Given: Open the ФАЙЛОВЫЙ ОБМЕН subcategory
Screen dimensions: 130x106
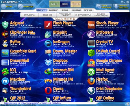Looking at the screenshot, I should 65,15.
